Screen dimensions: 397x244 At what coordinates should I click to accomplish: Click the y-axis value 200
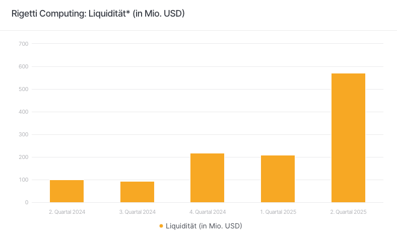point(23,157)
